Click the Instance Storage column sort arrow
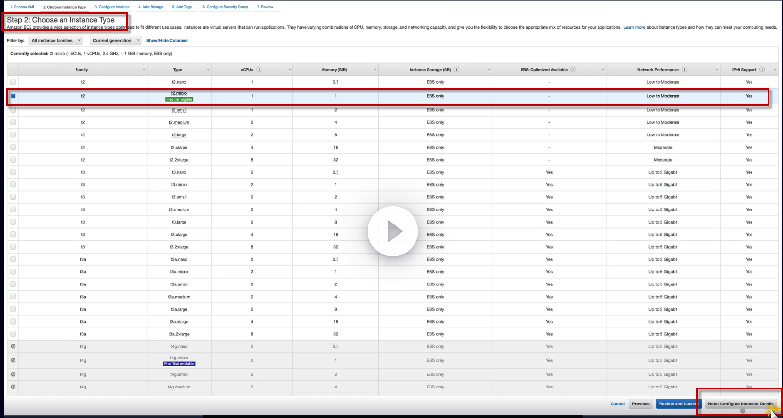783x418 pixels. [489, 70]
